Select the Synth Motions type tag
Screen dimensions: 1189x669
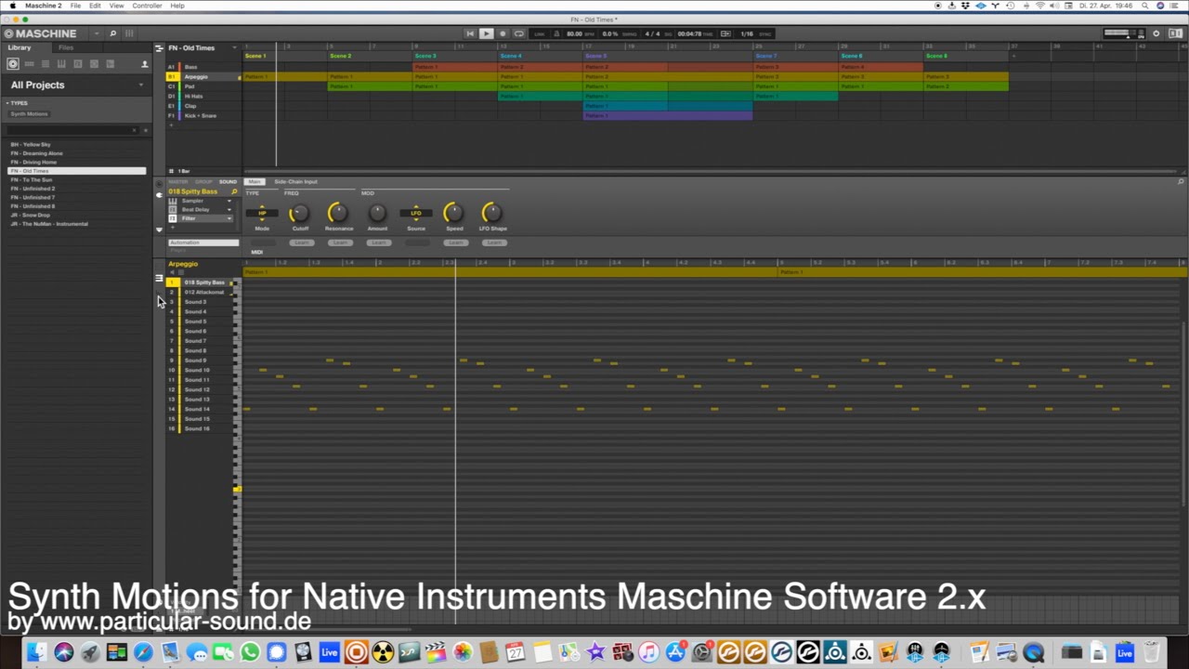click(29, 113)
